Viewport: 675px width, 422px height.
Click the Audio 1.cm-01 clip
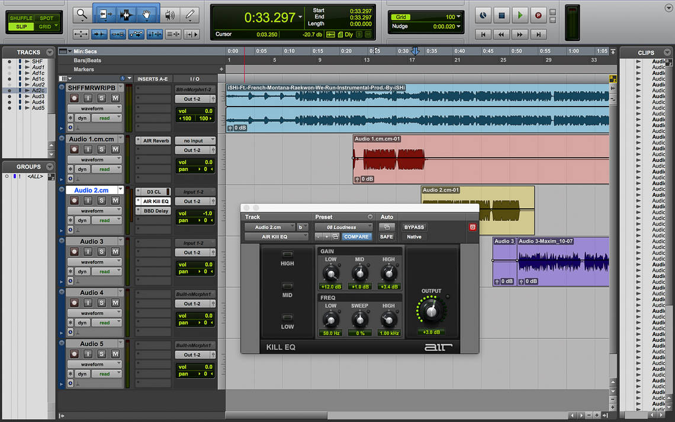coord(481,159)
